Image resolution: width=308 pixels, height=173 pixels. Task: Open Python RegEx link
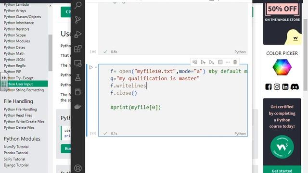[x=15, y=66]
